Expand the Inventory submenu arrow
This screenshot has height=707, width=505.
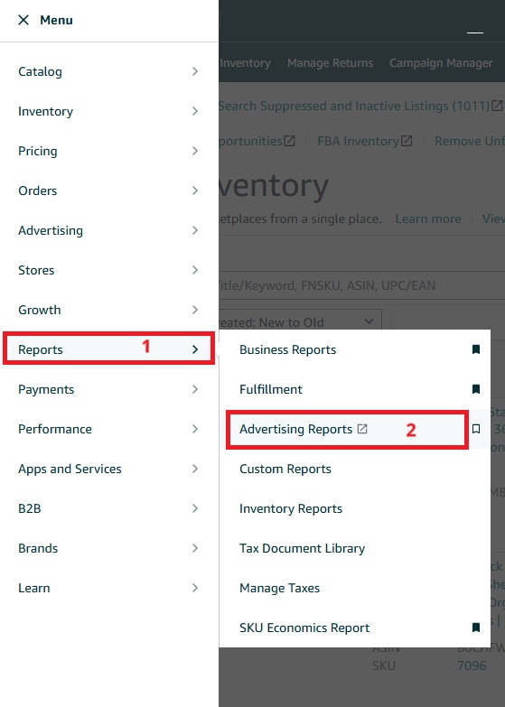click(x=195, y=111)
